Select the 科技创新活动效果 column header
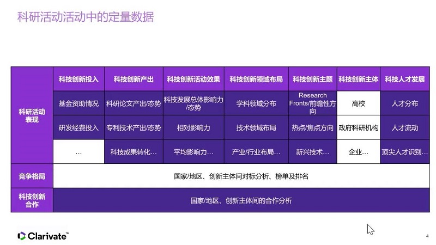The height and width of the screenshot is (245, 436). click(193, 79)
